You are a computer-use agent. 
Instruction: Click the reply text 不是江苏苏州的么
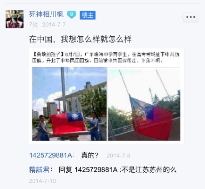149,169
